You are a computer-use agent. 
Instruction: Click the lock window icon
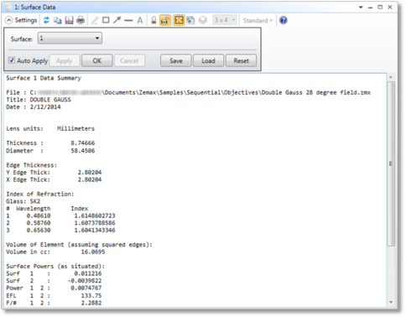154,20
